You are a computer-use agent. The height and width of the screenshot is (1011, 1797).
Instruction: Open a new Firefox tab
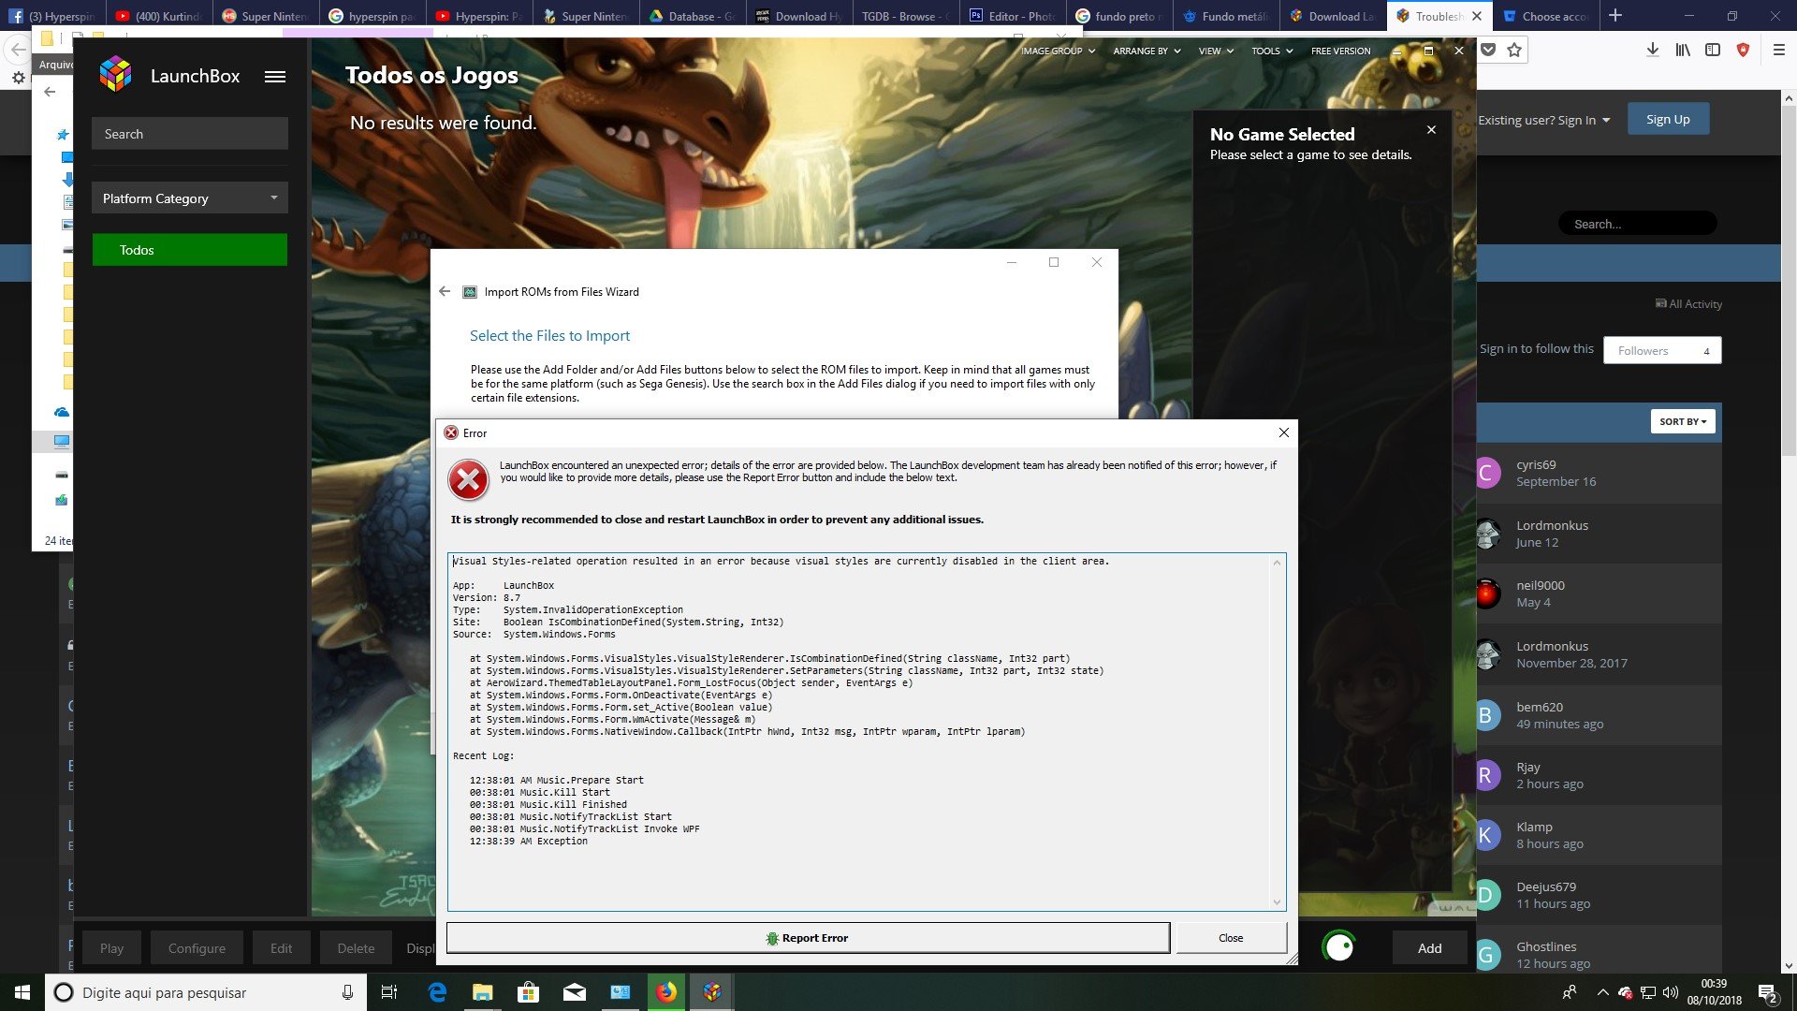tap(1614, 16)
